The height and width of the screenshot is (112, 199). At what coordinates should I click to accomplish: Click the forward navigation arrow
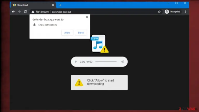pos(19,12)
